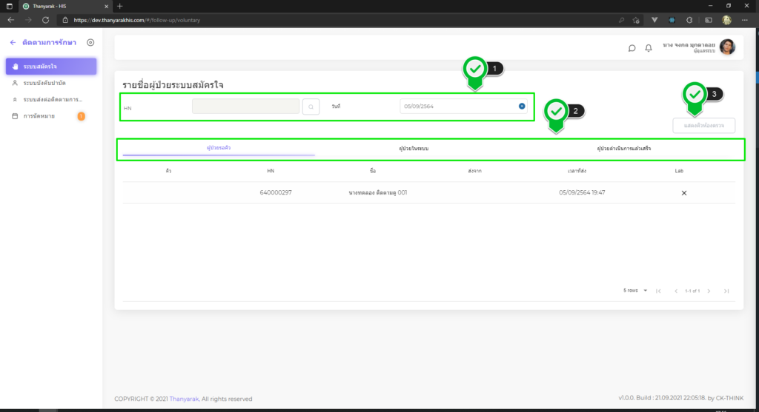Click the HN search input field
The image size is (759, 412).
click(x=245, y=107)
